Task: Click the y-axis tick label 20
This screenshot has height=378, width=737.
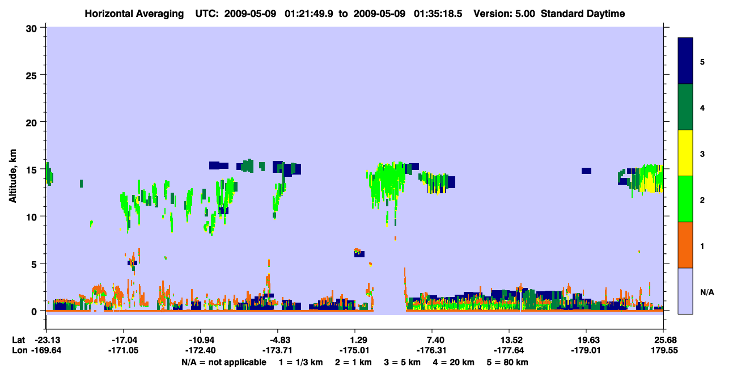Action: point(32,122)
